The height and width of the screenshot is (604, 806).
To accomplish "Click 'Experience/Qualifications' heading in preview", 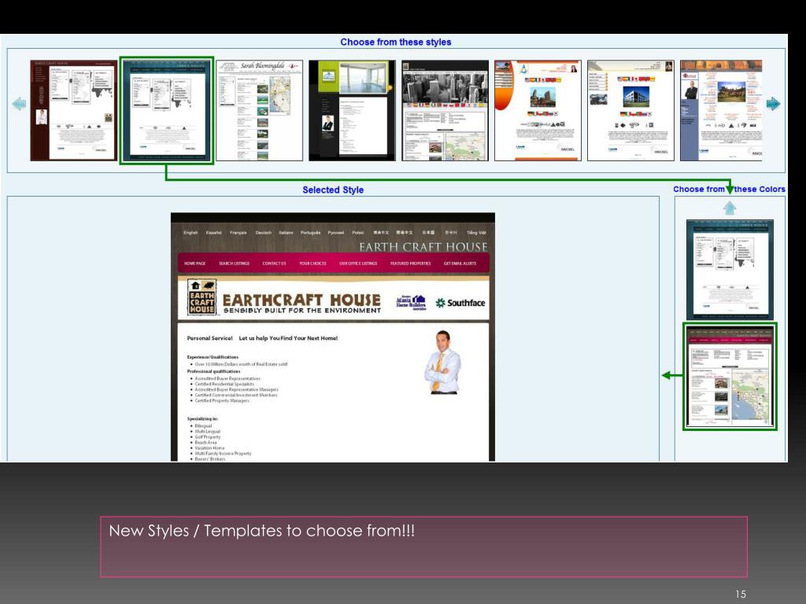I will (x=213, y=357).
